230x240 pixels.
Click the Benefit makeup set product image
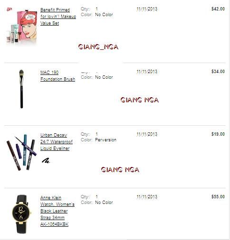point(22,27)
